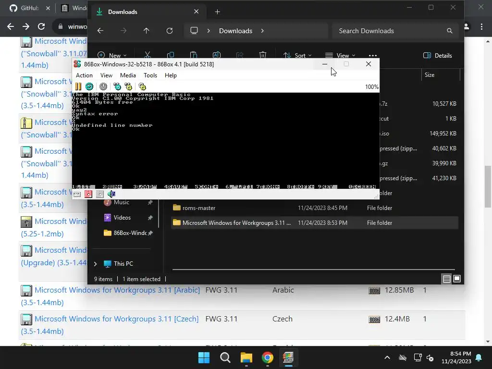Open the Windows for Workgroups 3.11 [Arabic] link
Viewport: 492px width, 369px height.
[117, 290]
